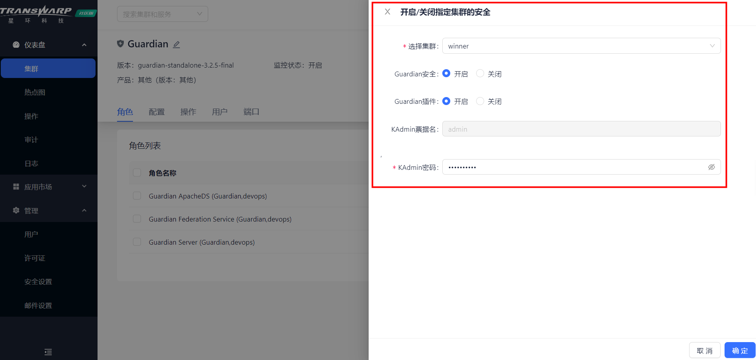Select 开启 for Guardian安全
The width and height of the screenshot is (756, 360).
coord(446,74)
